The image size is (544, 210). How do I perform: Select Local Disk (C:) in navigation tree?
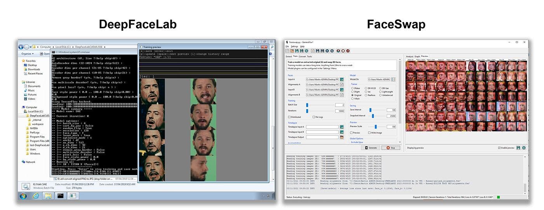click(36, 111)
